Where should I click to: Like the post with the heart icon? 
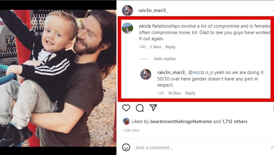click(x=126, y=108)
